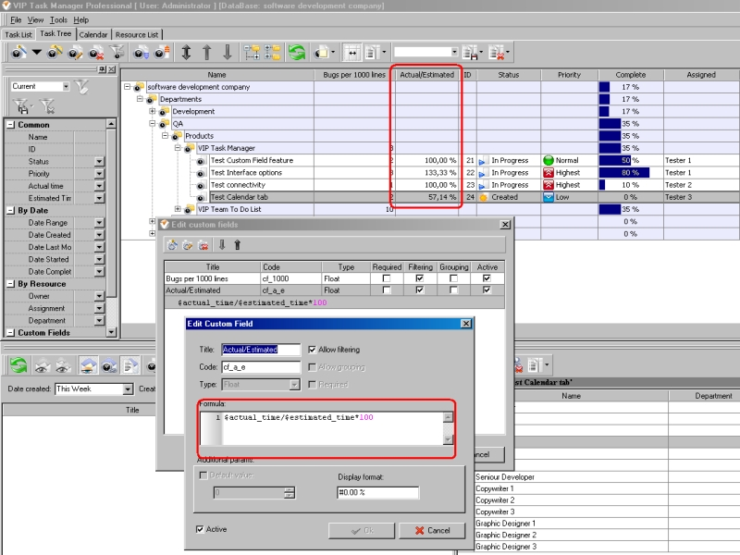Click the add custom field icon
Screen dimensions: 740x555
pyautogui.click(x=173, y=245)
